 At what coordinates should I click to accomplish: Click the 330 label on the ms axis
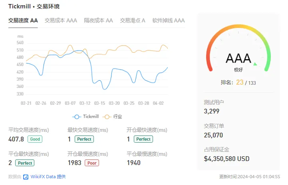pos(20,94)
